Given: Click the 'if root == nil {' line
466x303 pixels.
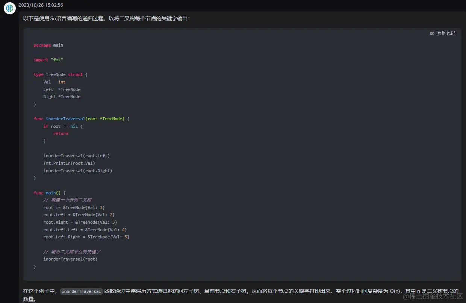Looking at the screenshot, I should (x=63, y=126).
